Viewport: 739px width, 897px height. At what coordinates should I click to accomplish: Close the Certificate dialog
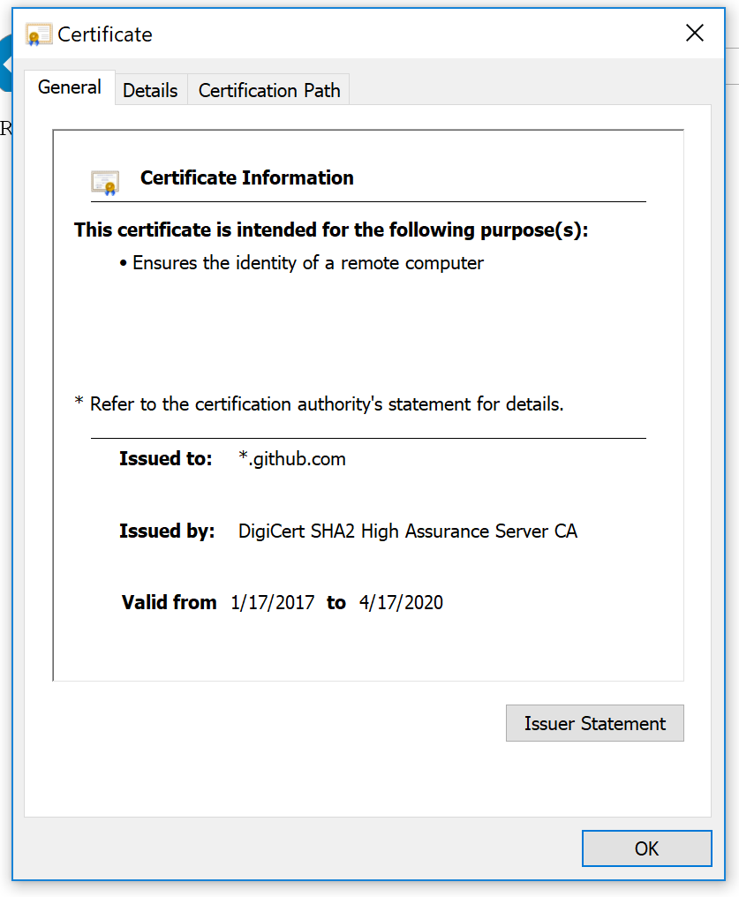pos(695,33)
